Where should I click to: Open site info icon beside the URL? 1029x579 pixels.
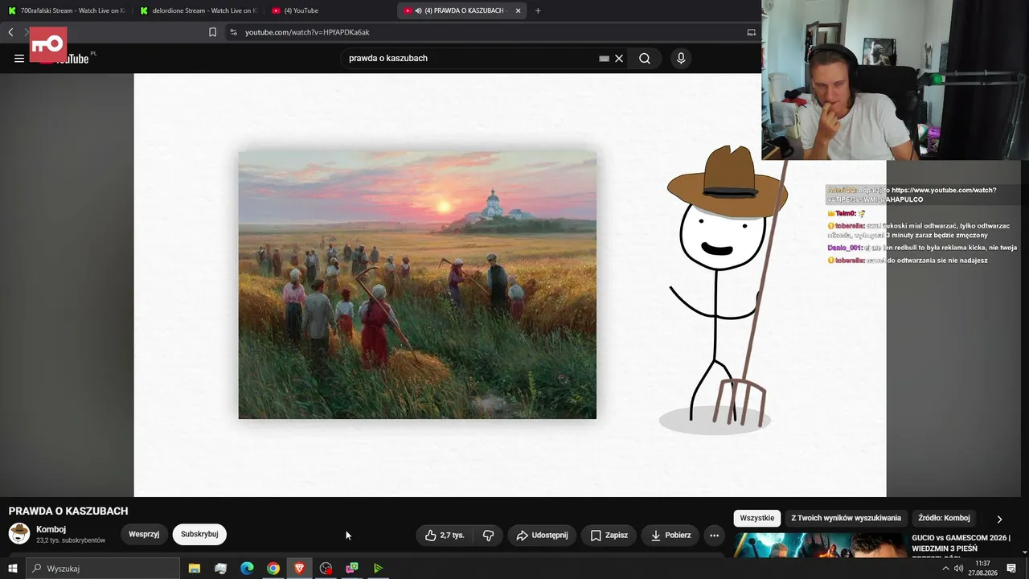[233, 32]
